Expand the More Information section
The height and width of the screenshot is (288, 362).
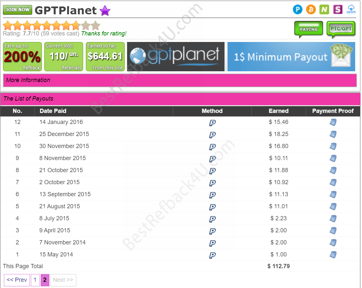pos(180,80)
